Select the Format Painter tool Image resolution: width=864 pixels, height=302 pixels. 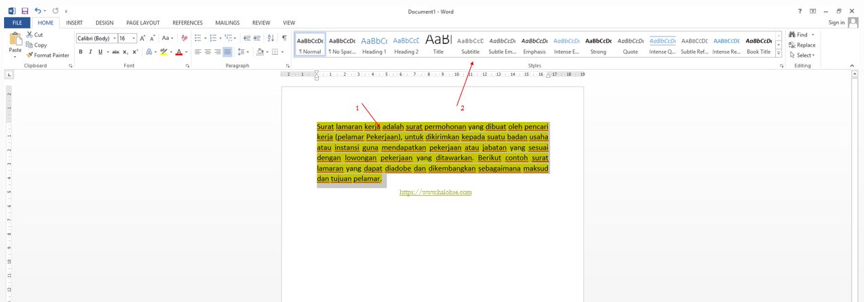tap(47, 55)
